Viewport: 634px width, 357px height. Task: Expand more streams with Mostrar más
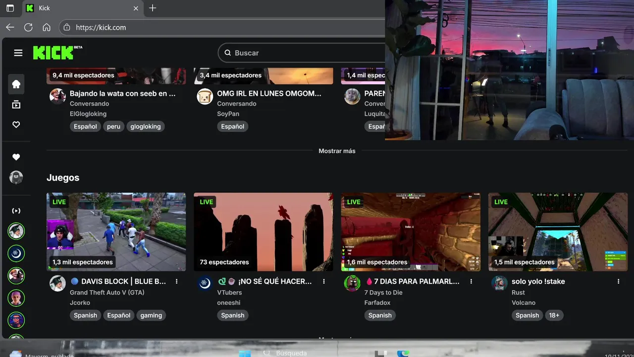[337, 151]
